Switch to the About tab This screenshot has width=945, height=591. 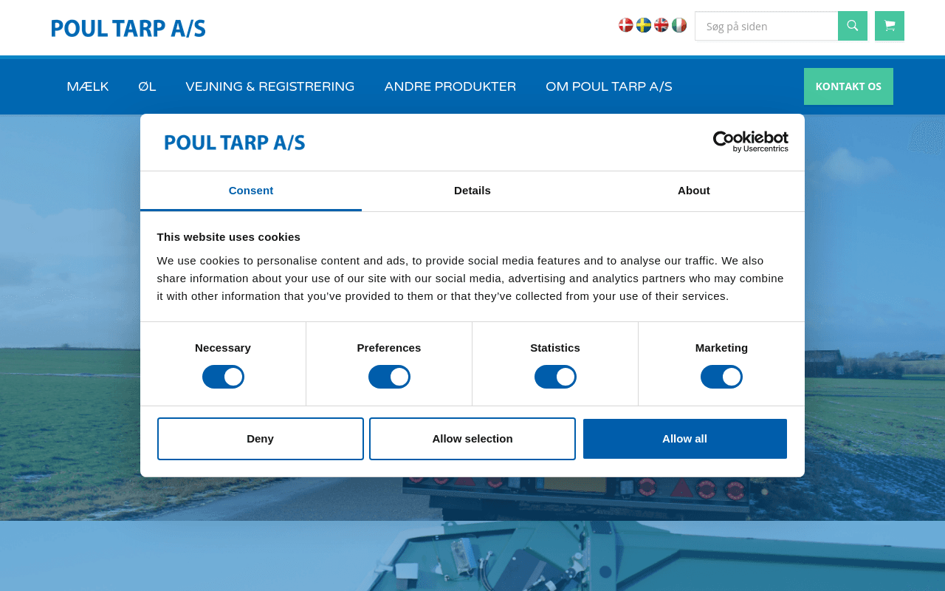[694, 191]
